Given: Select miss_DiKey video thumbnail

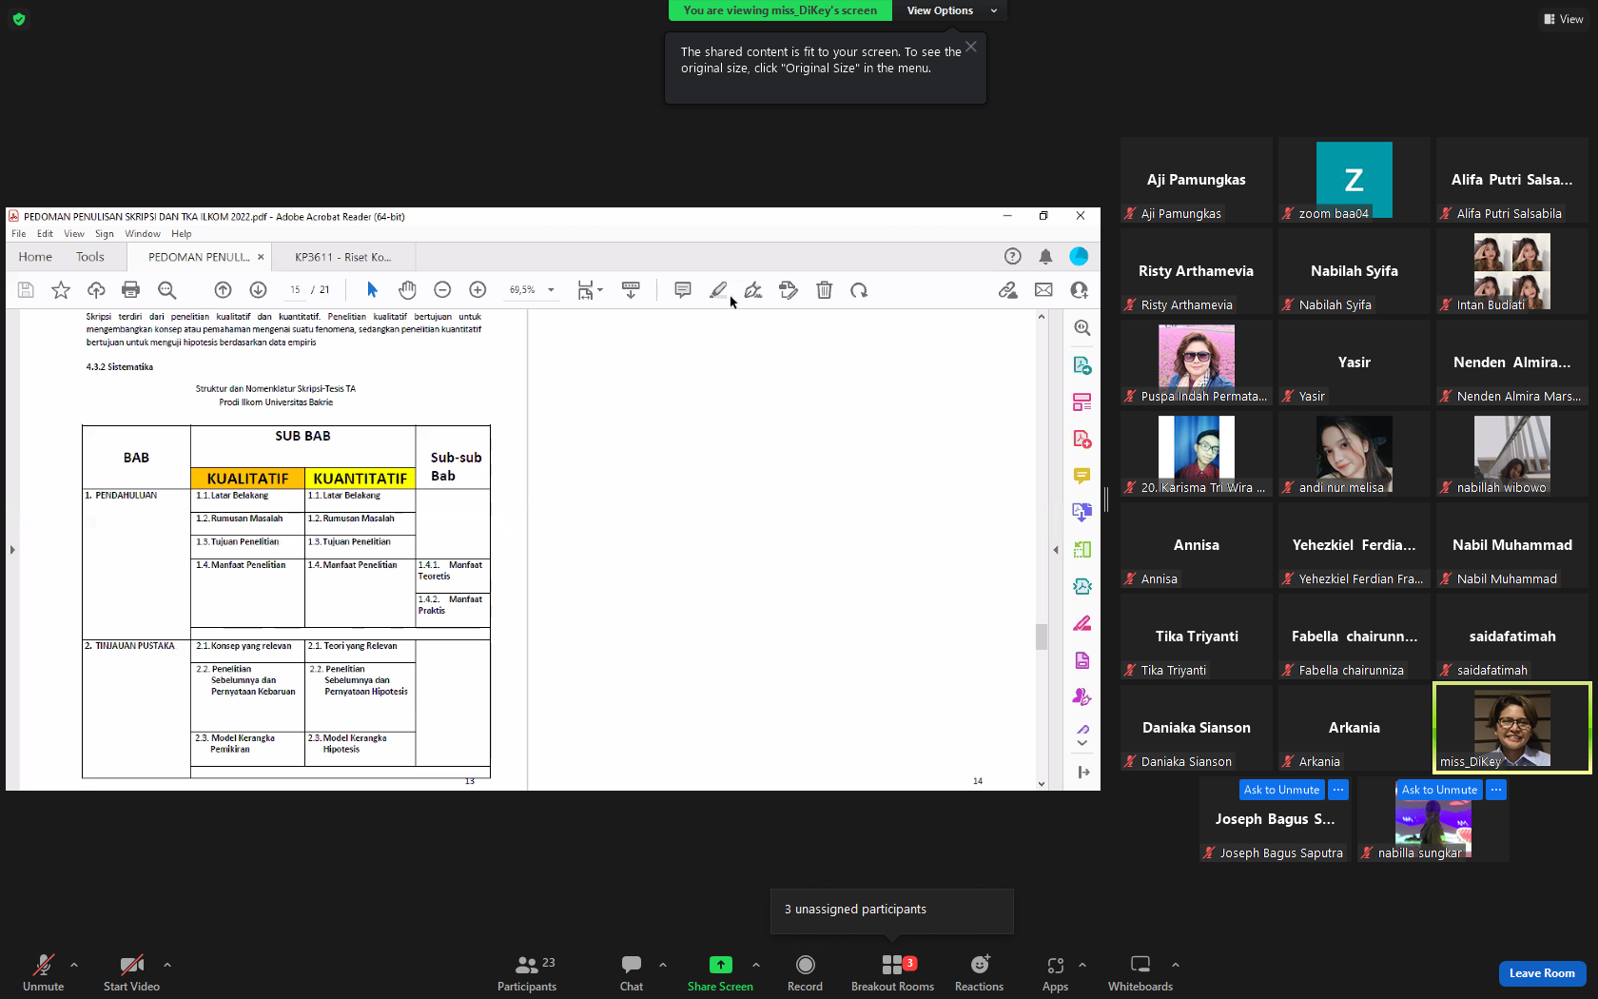Looking at the screenshot, I should coord(1512,728).
